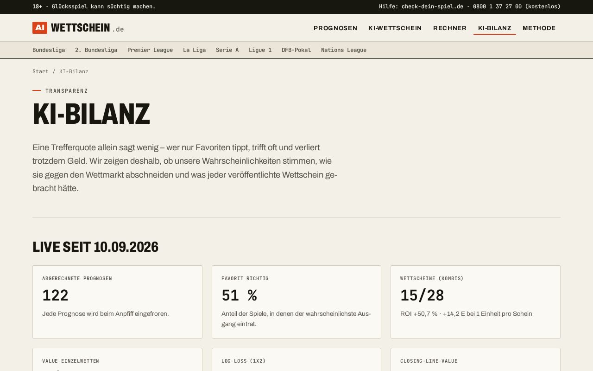The height and width of the screenshot is (371, 593).
Task: Return to Start via breadcrumb
Action: (x=40, y=71)
